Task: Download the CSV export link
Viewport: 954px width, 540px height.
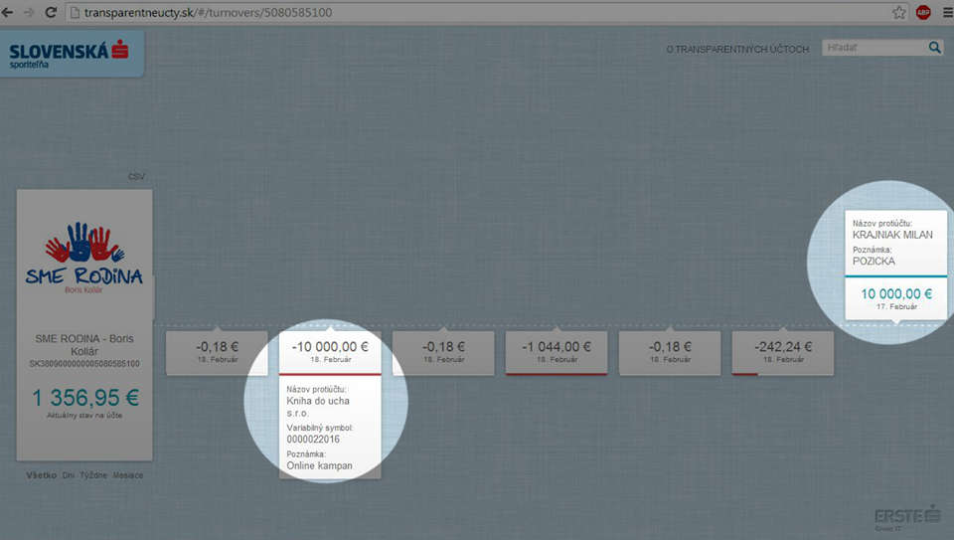Action: point(136,177)
